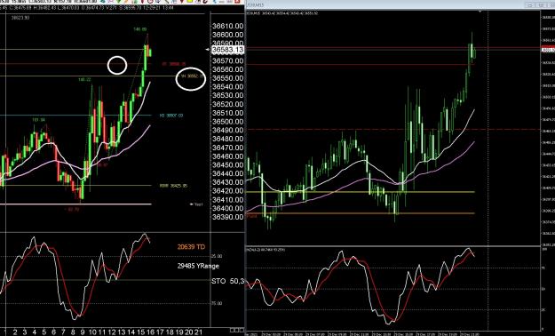Click hour 7 on the left chart time axis

coord(63,332)
